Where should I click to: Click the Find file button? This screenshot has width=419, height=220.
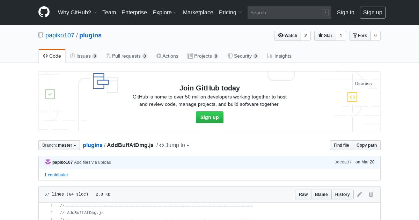[x=341, y=145]
